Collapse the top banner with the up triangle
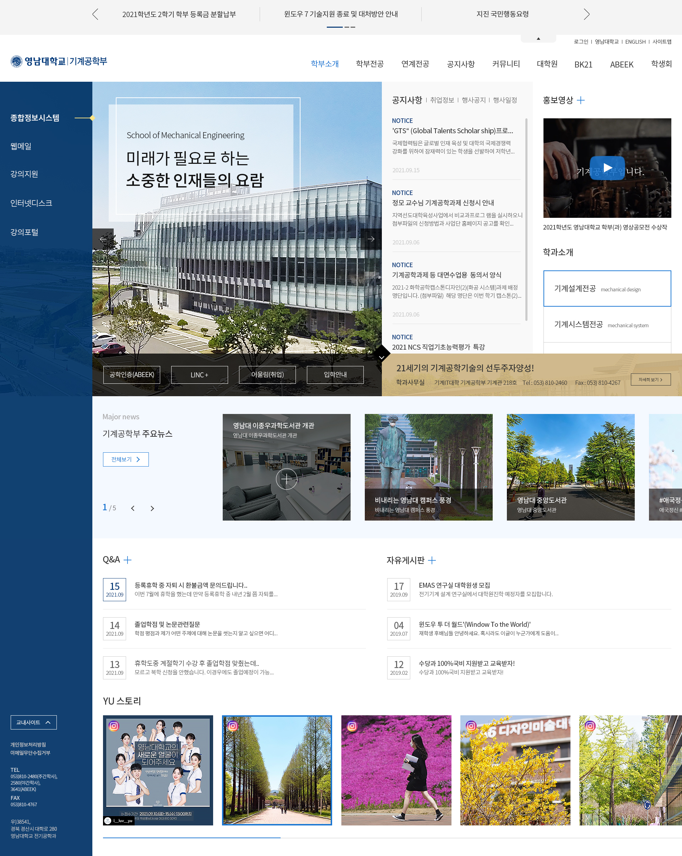682x856 pixels. (x=538, y=38)
